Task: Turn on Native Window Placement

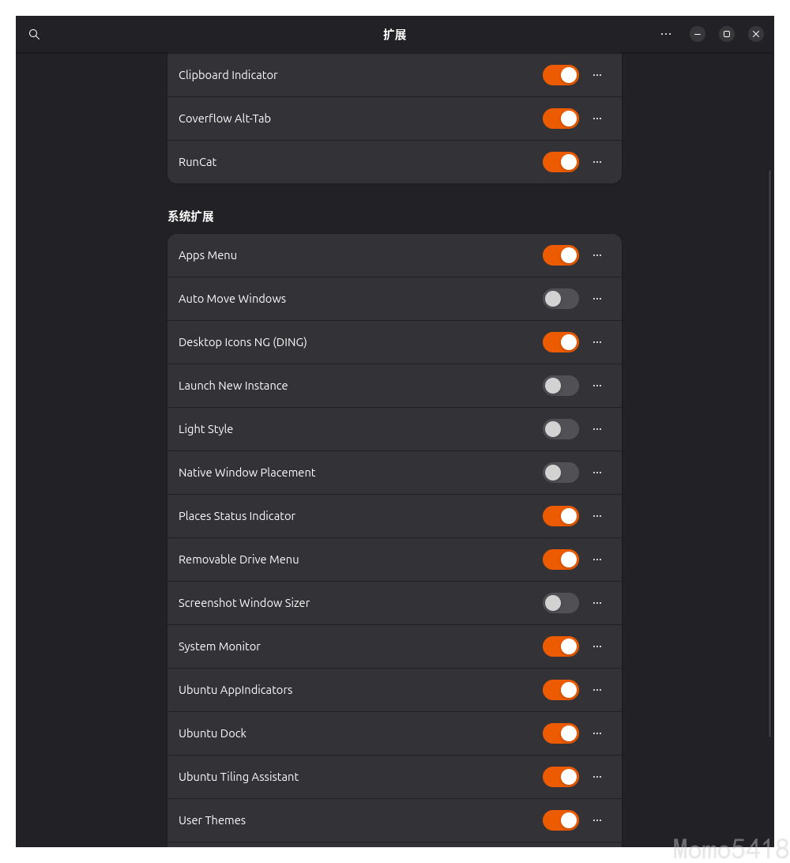Action: 560,473
